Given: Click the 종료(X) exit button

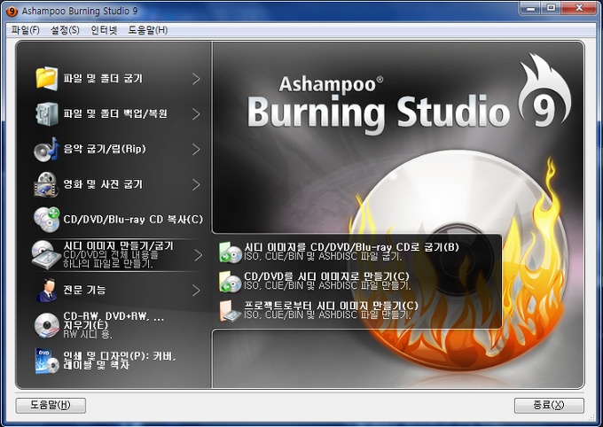Looking at the screenshot, I should click(549, 405).
